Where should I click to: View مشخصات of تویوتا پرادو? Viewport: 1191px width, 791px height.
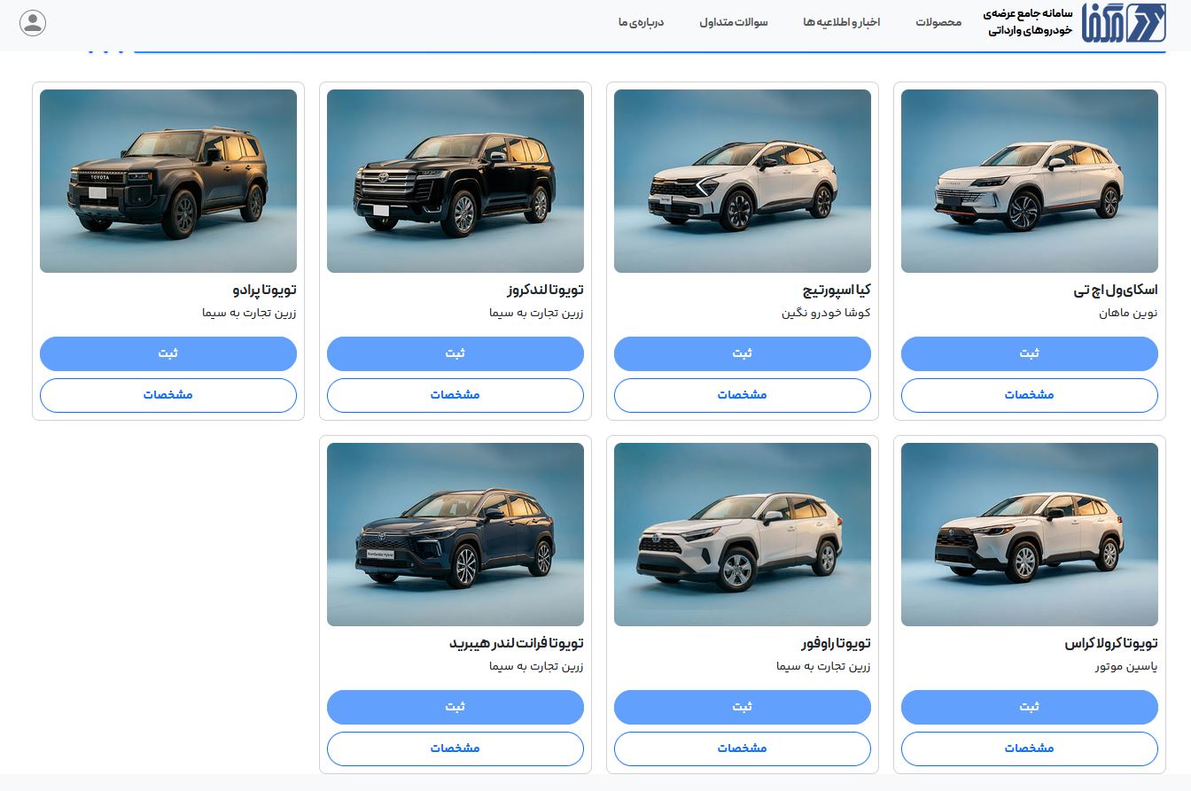click(x=167, y=395)
